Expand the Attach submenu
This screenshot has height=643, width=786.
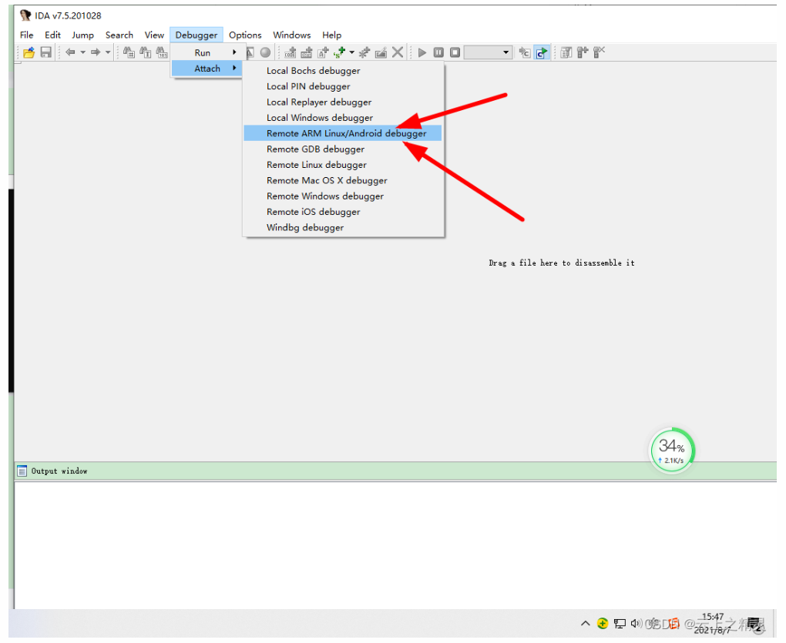(207, 68)
